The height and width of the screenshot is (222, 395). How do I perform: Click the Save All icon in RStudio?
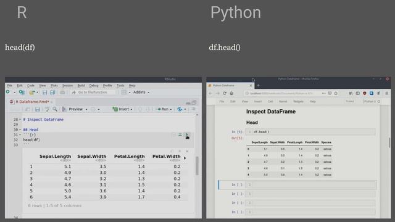pyautogui.click(x=52, y=92)
